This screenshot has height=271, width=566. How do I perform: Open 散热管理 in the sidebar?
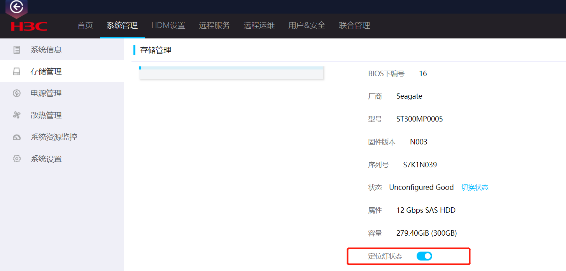point(62,115)
